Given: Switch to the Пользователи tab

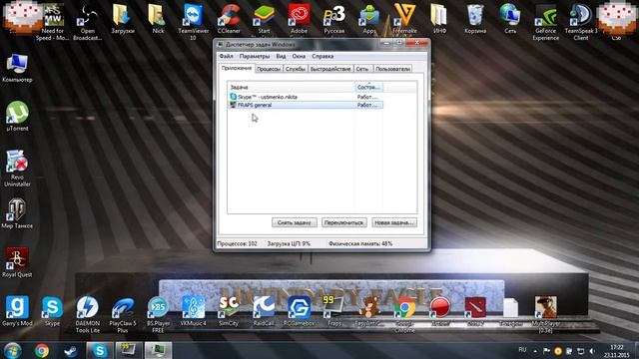Looking at the screenshot, I should [x=392, y=69].
